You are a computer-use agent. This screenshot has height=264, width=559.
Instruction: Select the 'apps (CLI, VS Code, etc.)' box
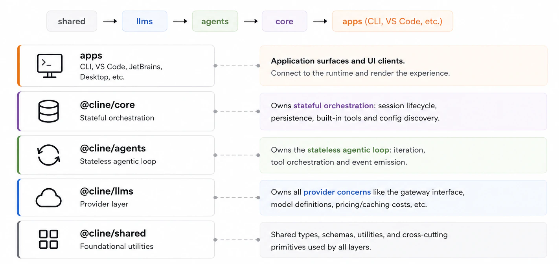tap(392, 21)
